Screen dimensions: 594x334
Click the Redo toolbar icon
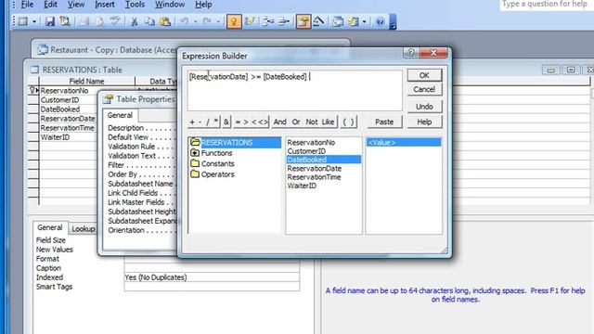[207, 21]
